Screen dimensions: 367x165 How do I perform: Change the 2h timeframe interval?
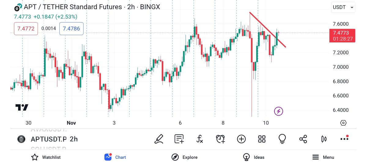74,139
